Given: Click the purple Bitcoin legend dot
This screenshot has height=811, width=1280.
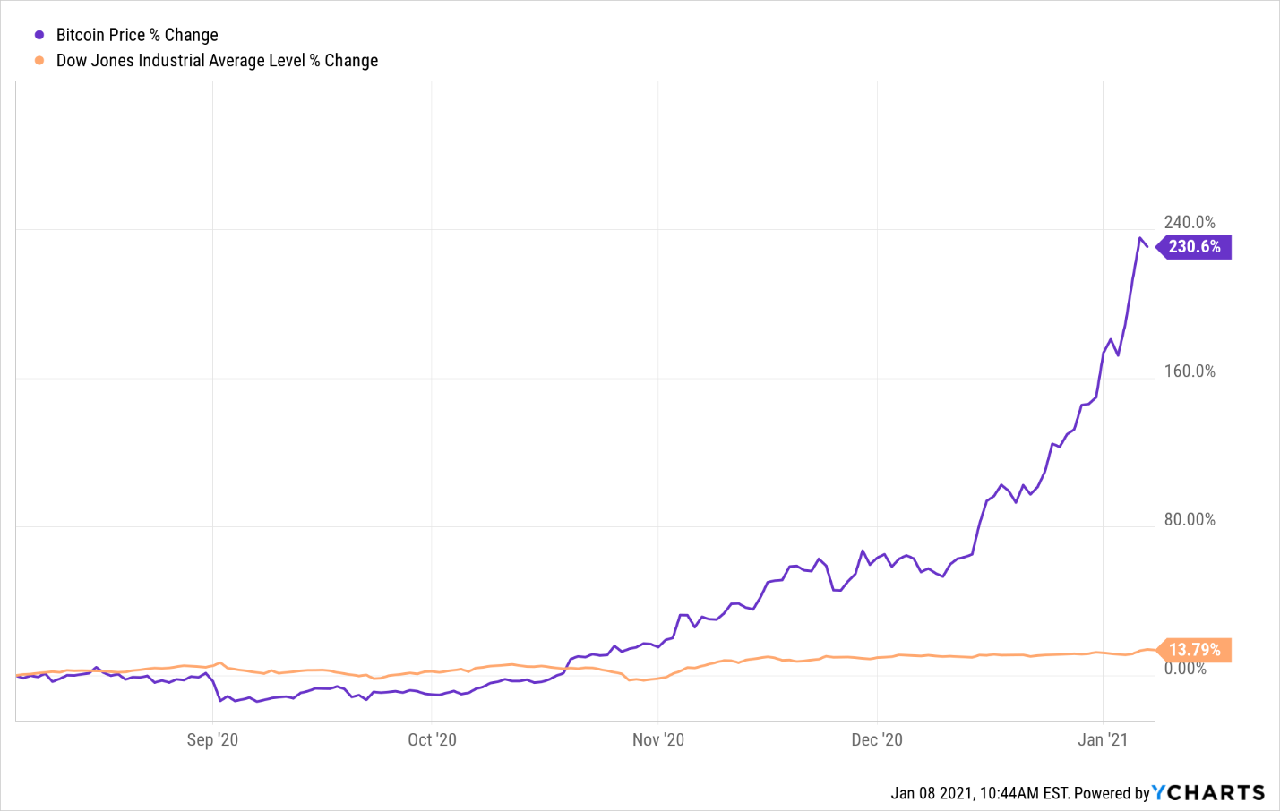Looking at the screenshot, I should pos(39,35).
